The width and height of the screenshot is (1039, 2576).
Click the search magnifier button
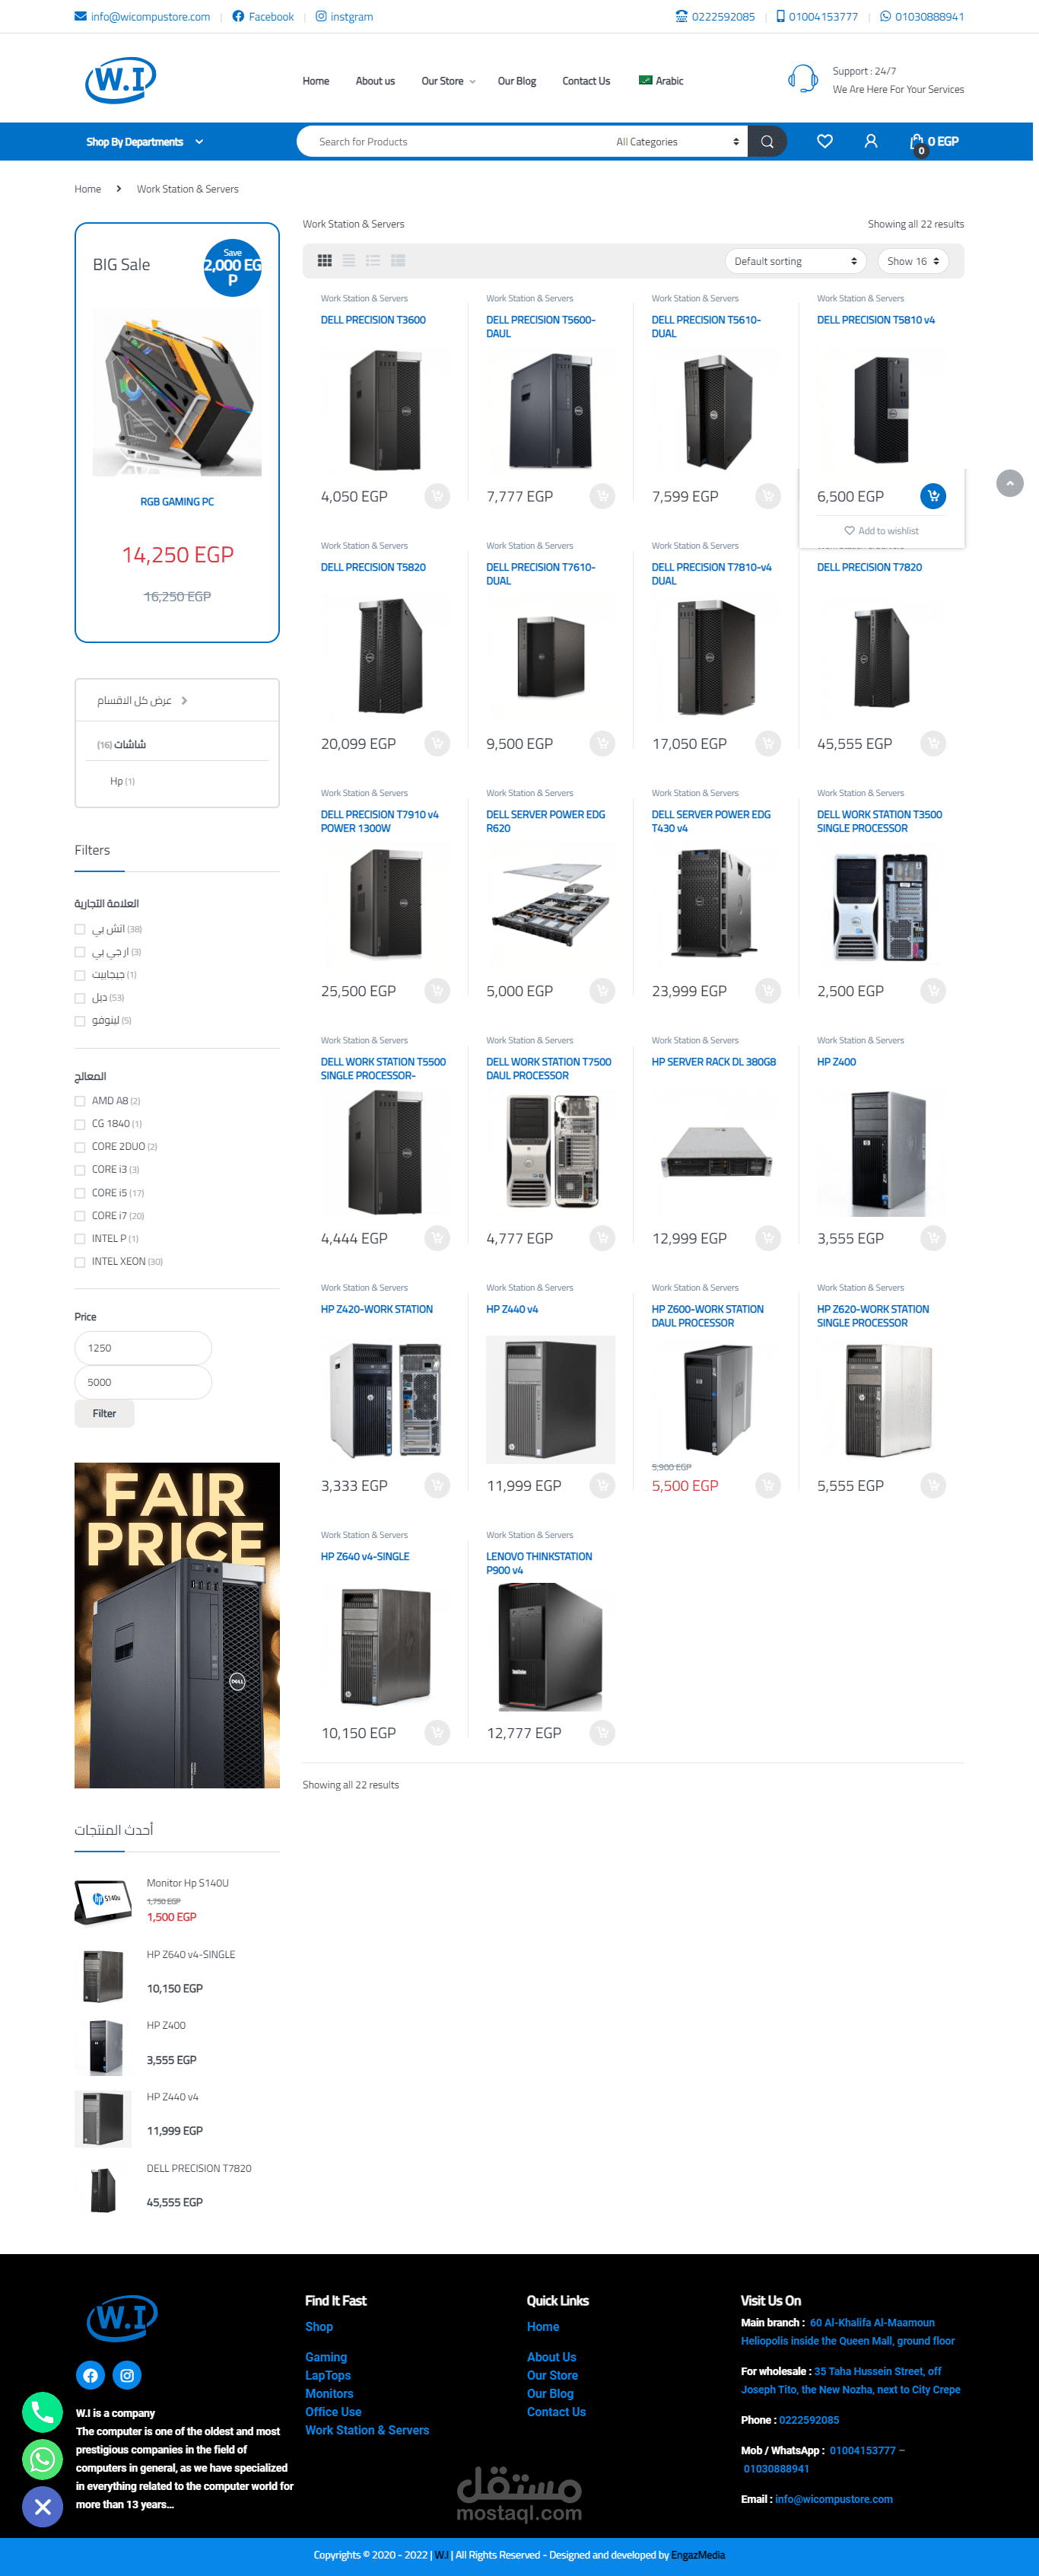[767, 142]
